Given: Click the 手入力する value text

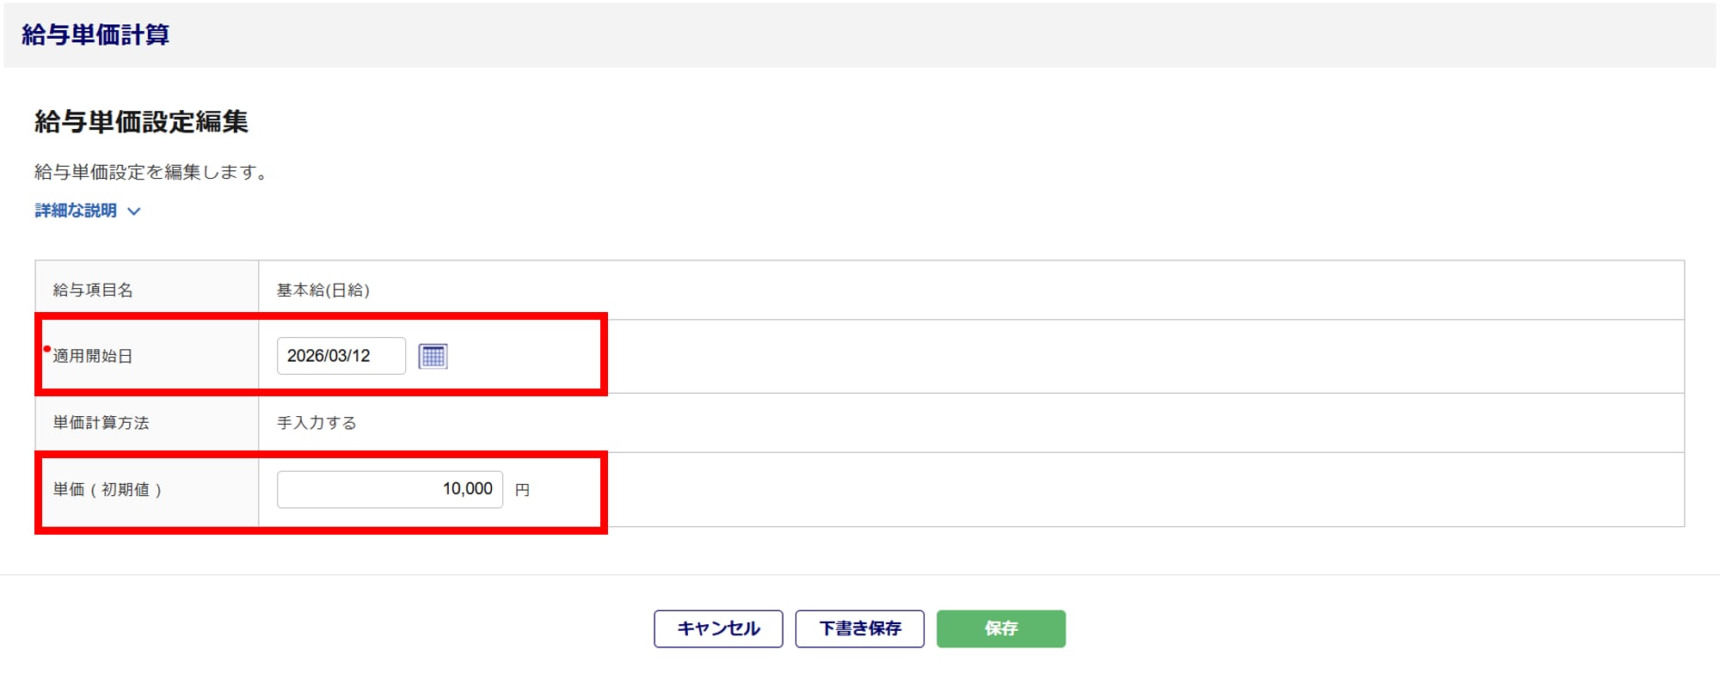Looking at the screenshot, I should coord(316,423).
